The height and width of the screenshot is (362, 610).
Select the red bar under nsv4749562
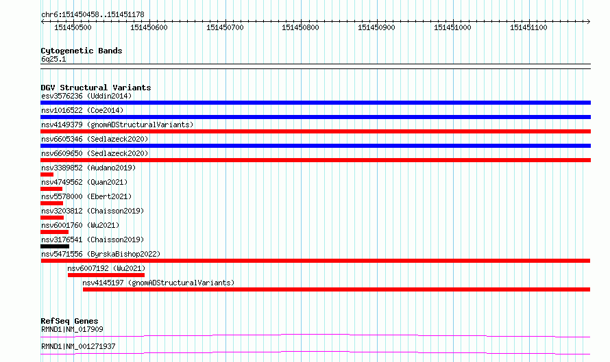[51, 189]
